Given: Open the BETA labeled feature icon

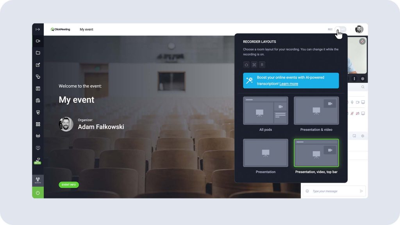Looking at the screenshot, I should tap(38, 161).
